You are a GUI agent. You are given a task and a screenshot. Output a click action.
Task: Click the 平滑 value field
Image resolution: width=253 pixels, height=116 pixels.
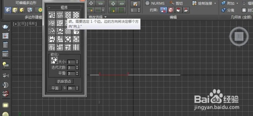[71, 73]
